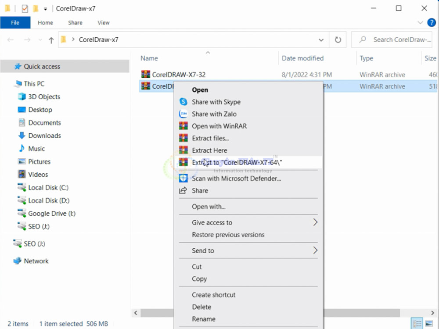
Task: Click the Share with Skype icon
Action: tap(184, 102)
